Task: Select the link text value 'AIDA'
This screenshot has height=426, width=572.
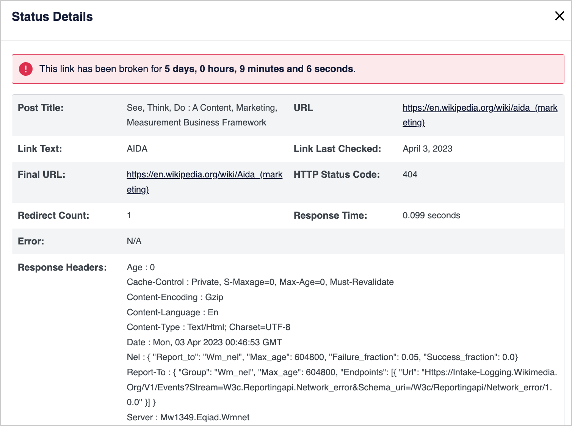Action: (137, 149)
